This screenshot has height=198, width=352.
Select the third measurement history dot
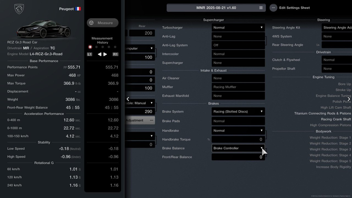click(x=103, y=47)
